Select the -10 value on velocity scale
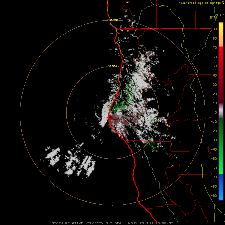This screenshot has width=225, height=225. coord(214,122)
